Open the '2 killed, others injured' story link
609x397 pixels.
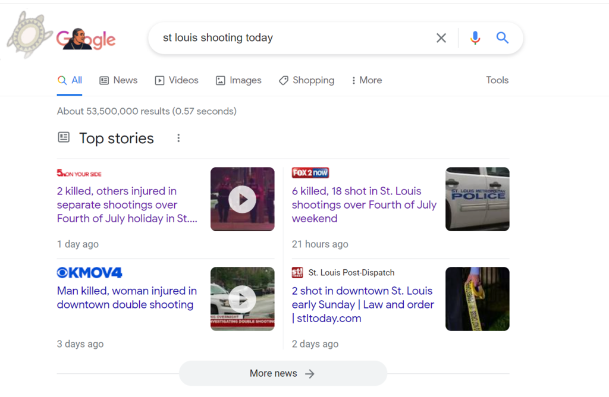pyautogui.click(x=127, y=204)
